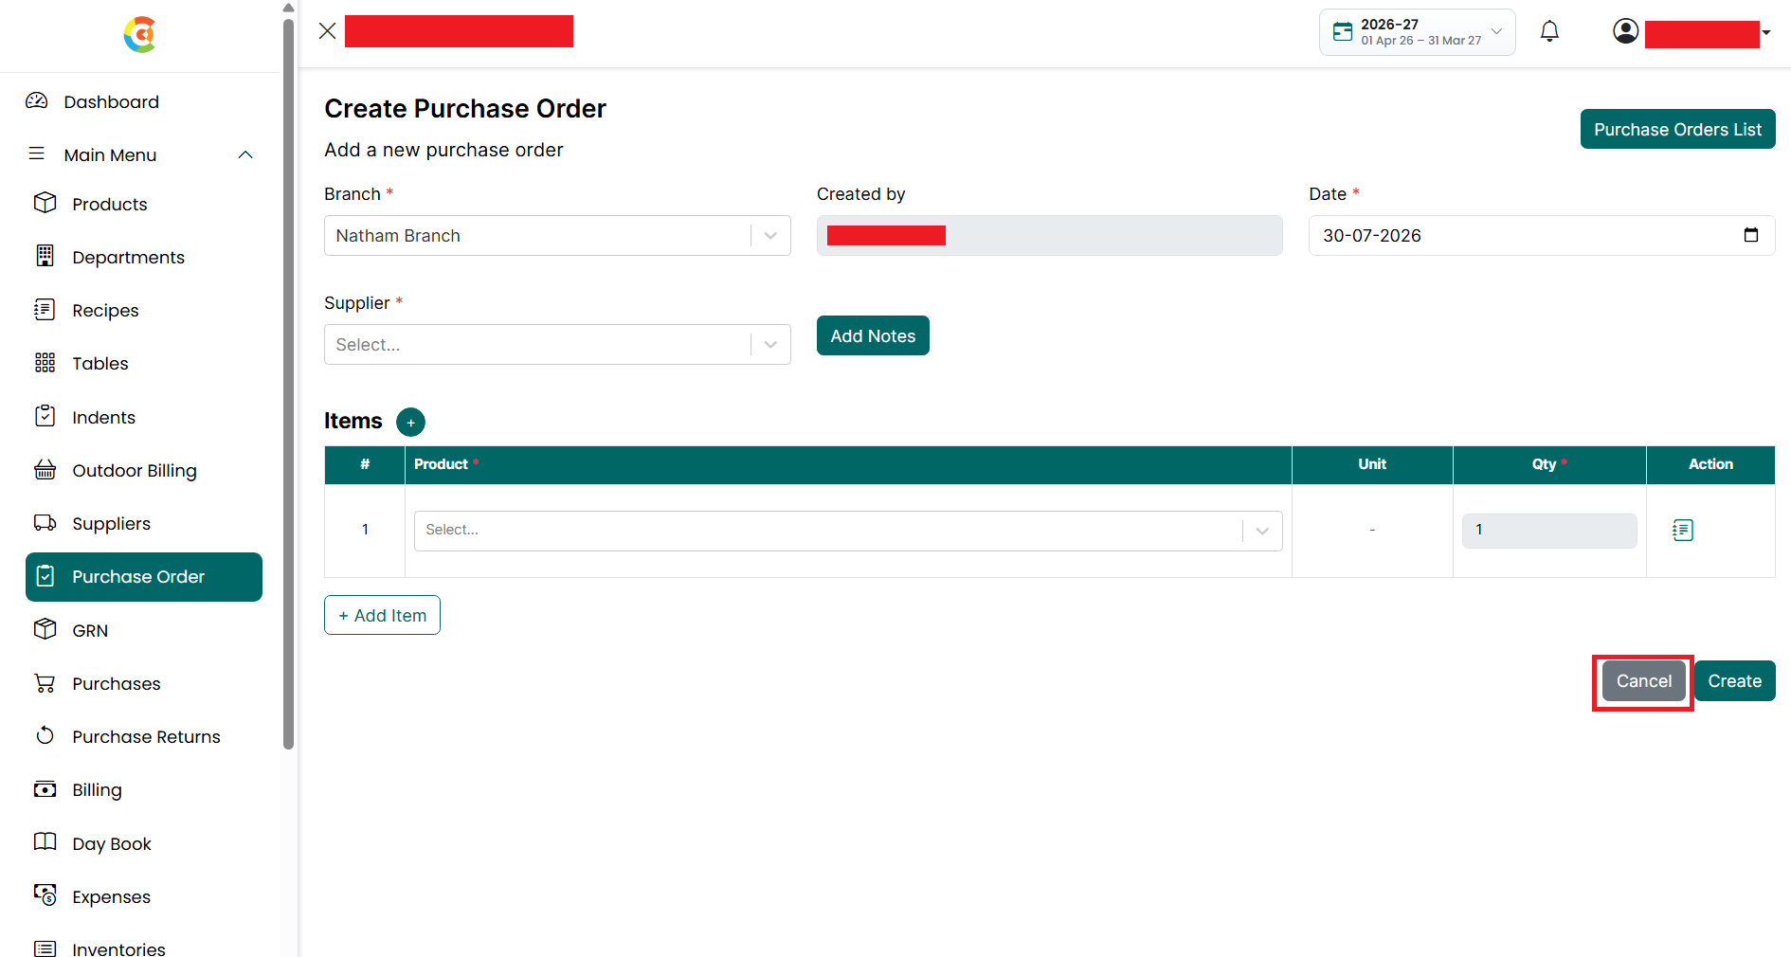Expand the user account dropdown arrow
This screenshot has height=957, width=1791.
tap(1766, 32)
